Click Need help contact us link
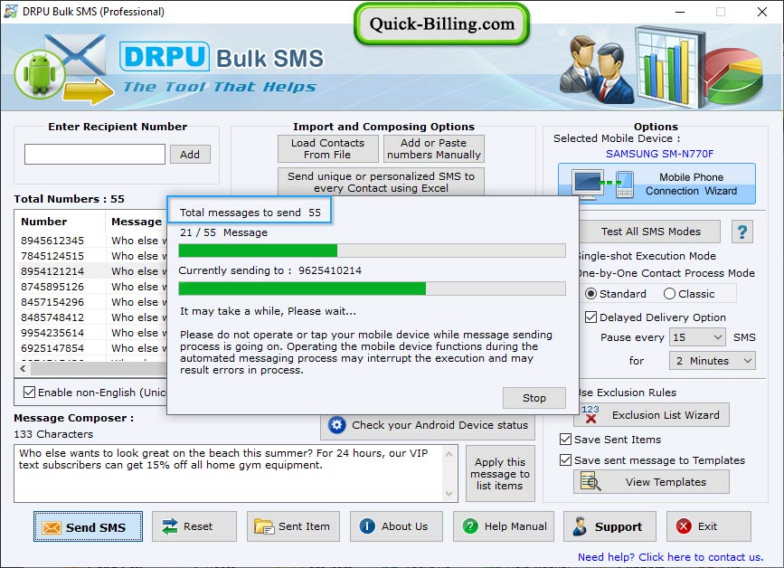This screenshot has height=568, width=784. coord(670,557)
